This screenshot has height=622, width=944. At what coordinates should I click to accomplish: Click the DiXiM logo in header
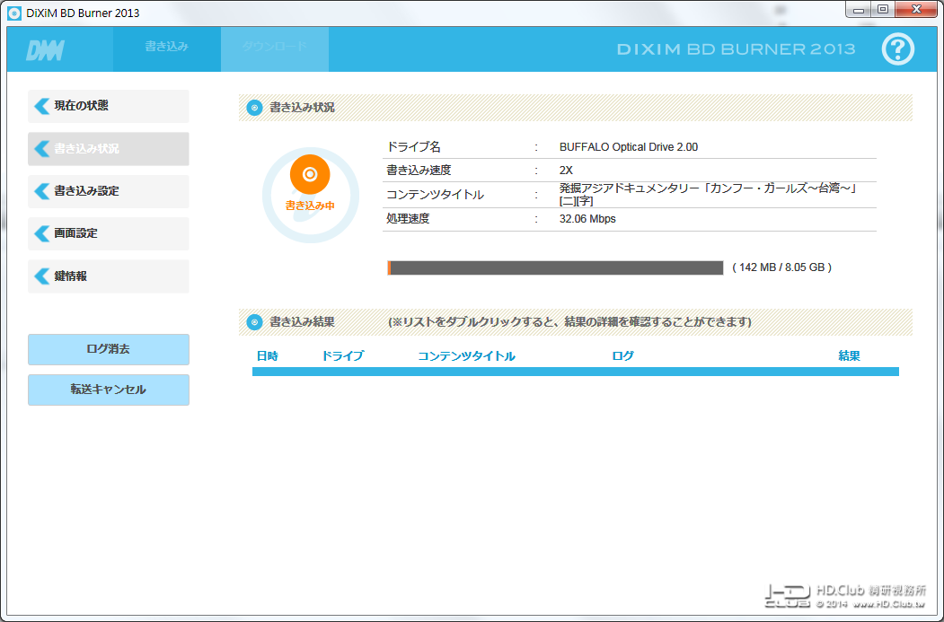(45, 50)
